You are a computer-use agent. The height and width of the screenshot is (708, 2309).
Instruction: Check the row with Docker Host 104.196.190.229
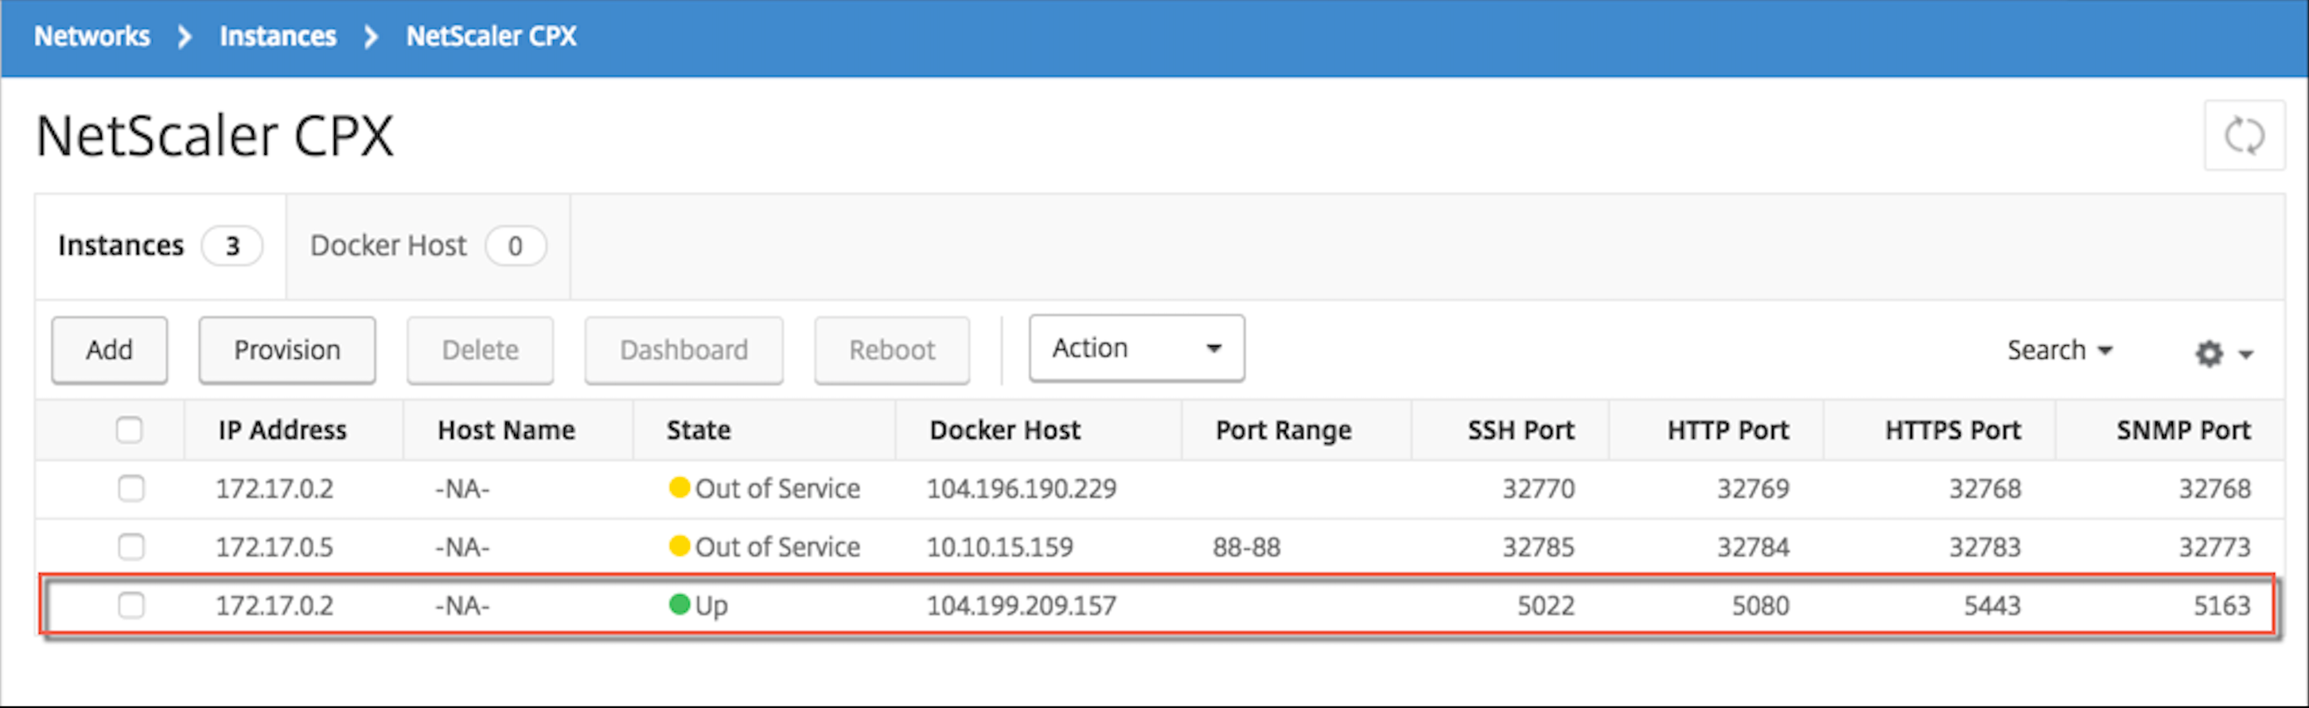130,488
